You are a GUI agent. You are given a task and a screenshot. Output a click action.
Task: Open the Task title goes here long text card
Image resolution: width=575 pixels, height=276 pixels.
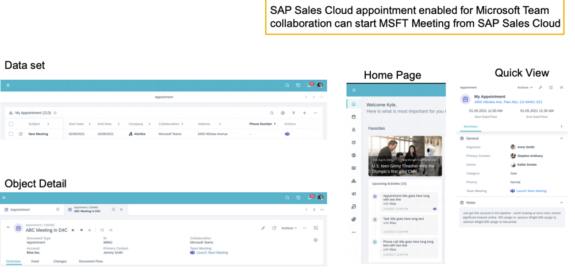[409, 225]
